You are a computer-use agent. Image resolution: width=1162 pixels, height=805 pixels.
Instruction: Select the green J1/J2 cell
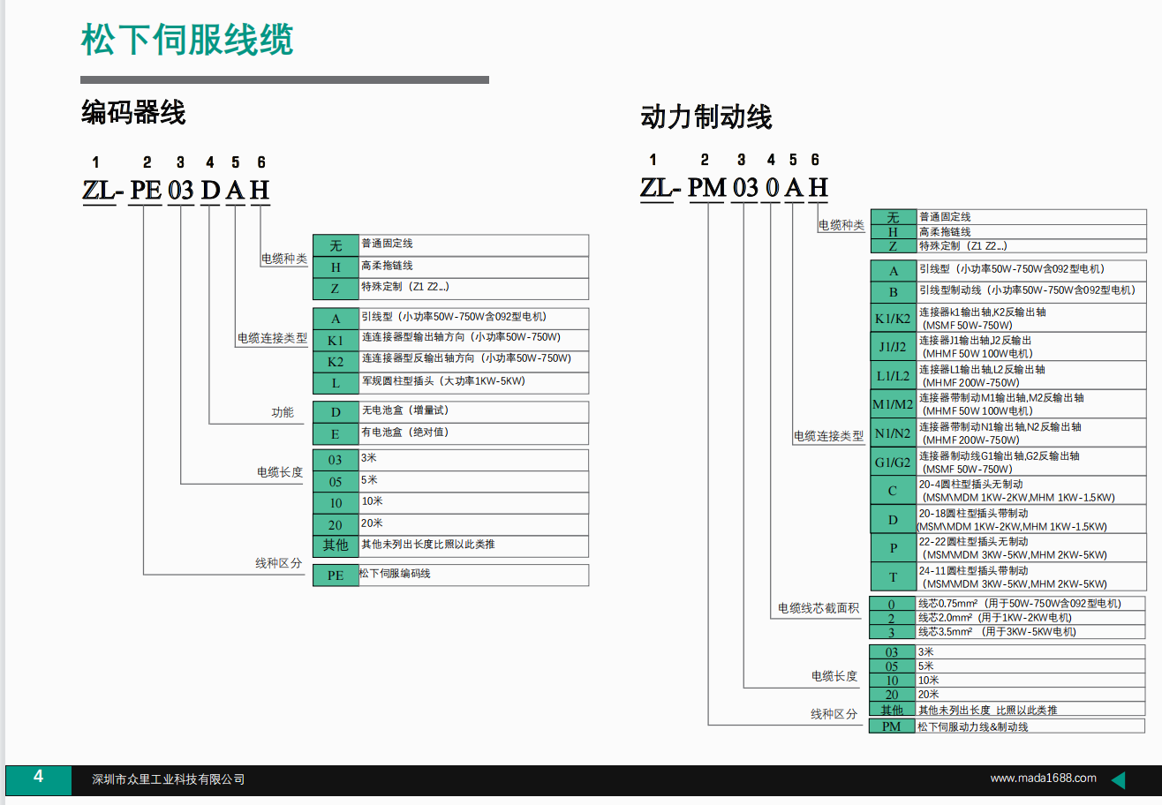point(894,347)
